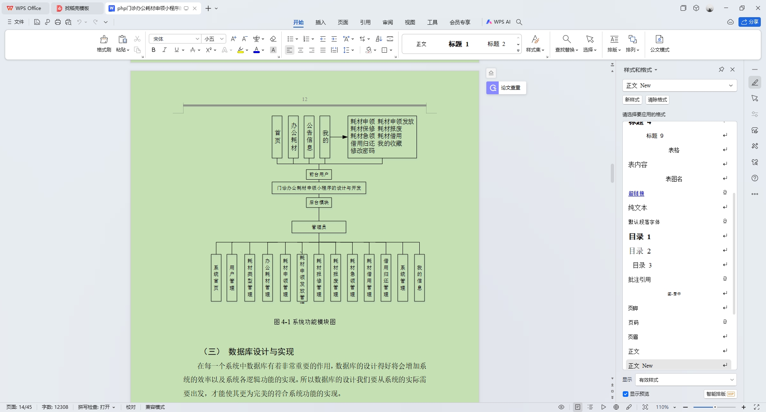This screenshot has height=412, width=766.
Task: Apply the text highlight color
Action: click(241, 50)
